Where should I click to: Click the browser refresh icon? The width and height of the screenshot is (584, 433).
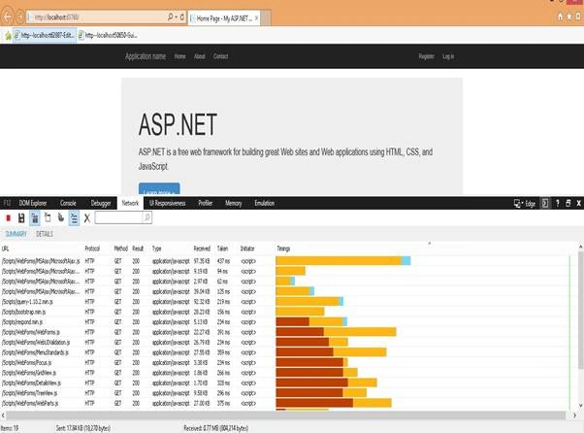click(182, 17)
